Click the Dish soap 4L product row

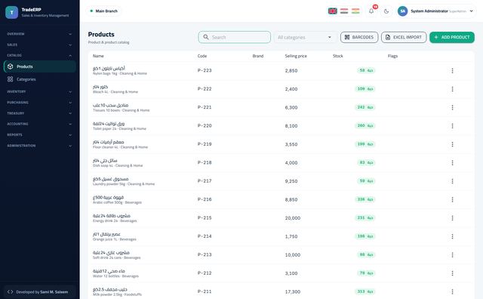(281, 162)
